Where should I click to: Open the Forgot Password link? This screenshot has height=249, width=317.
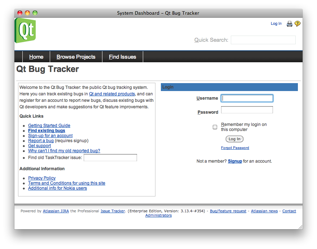[x=235, y=148]
